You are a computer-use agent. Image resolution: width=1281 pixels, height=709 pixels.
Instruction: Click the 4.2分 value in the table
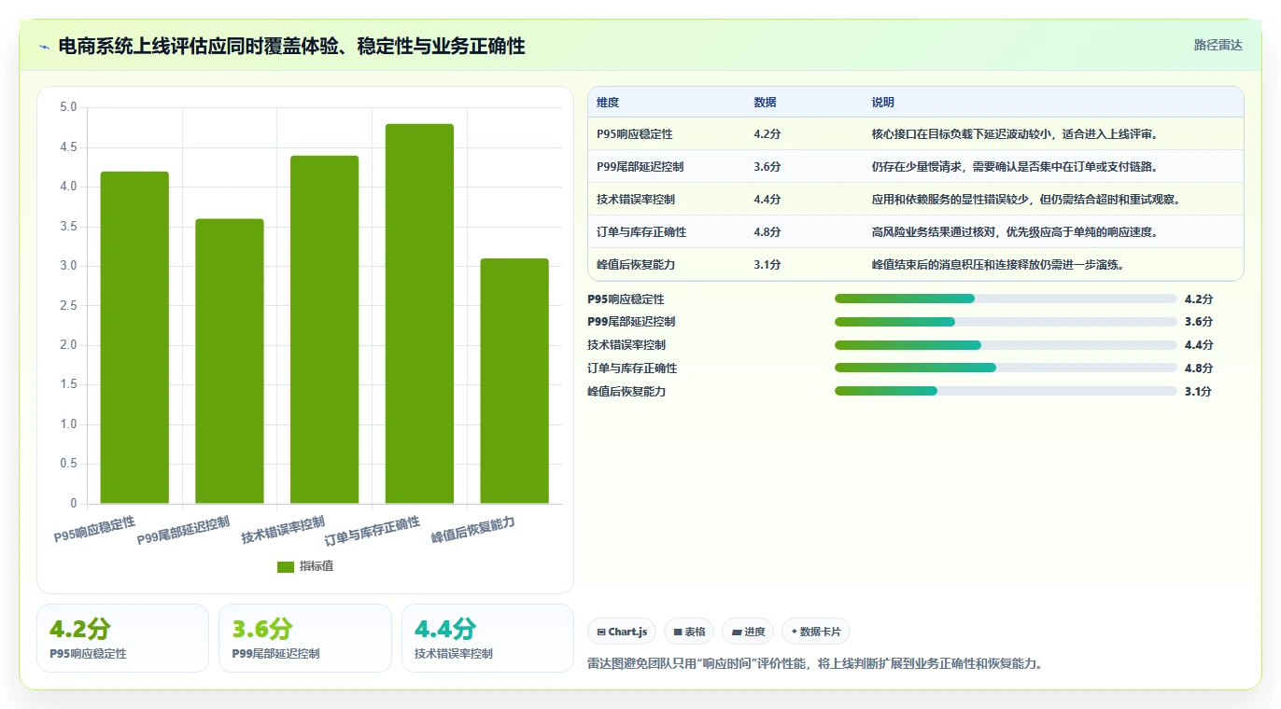pyautogui.click(x=767, y=134)
